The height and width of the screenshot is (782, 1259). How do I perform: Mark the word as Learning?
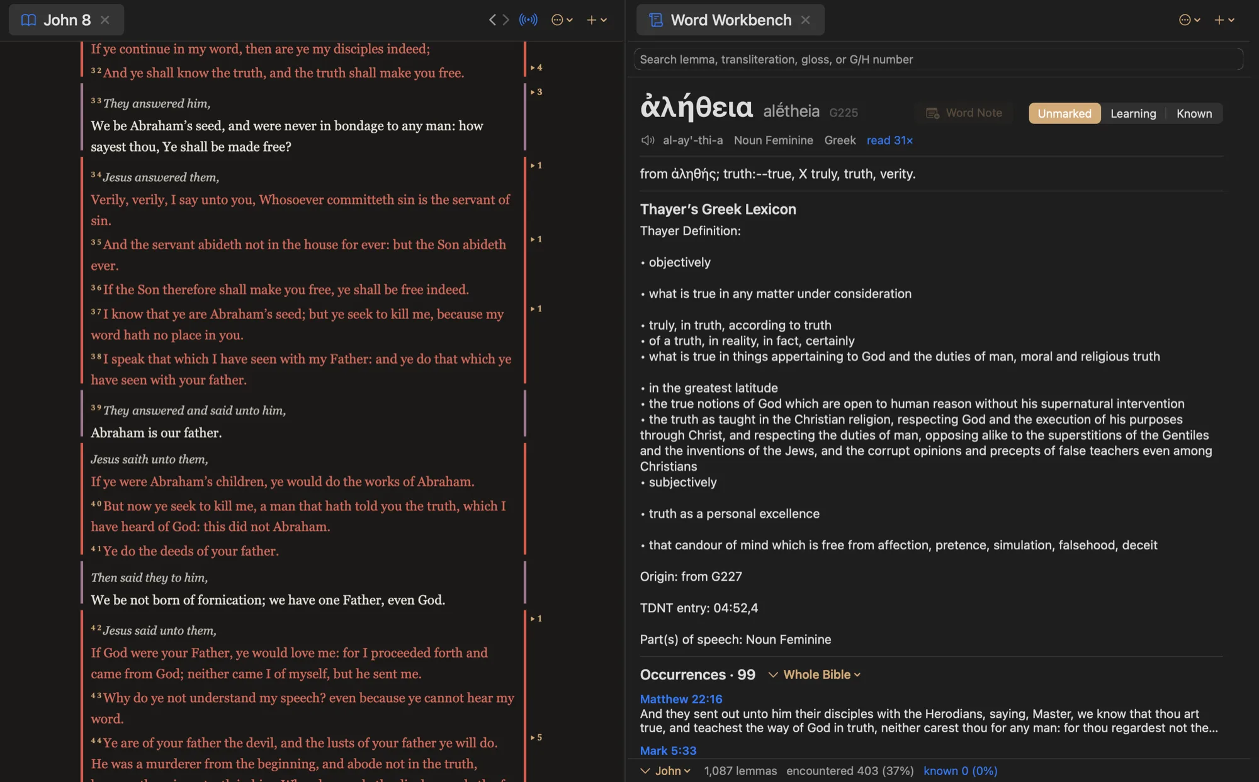pos(1133,113)
